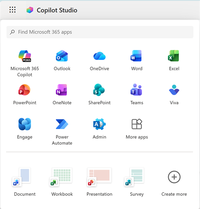Viewport: 200px width, 209px height.
Task: Open OneNote app icon
Action: click(61, 90)
